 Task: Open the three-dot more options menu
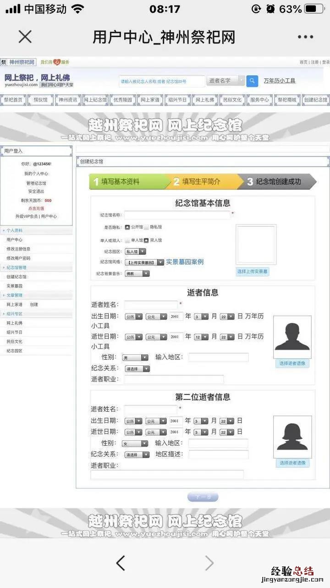click(305, 37)
